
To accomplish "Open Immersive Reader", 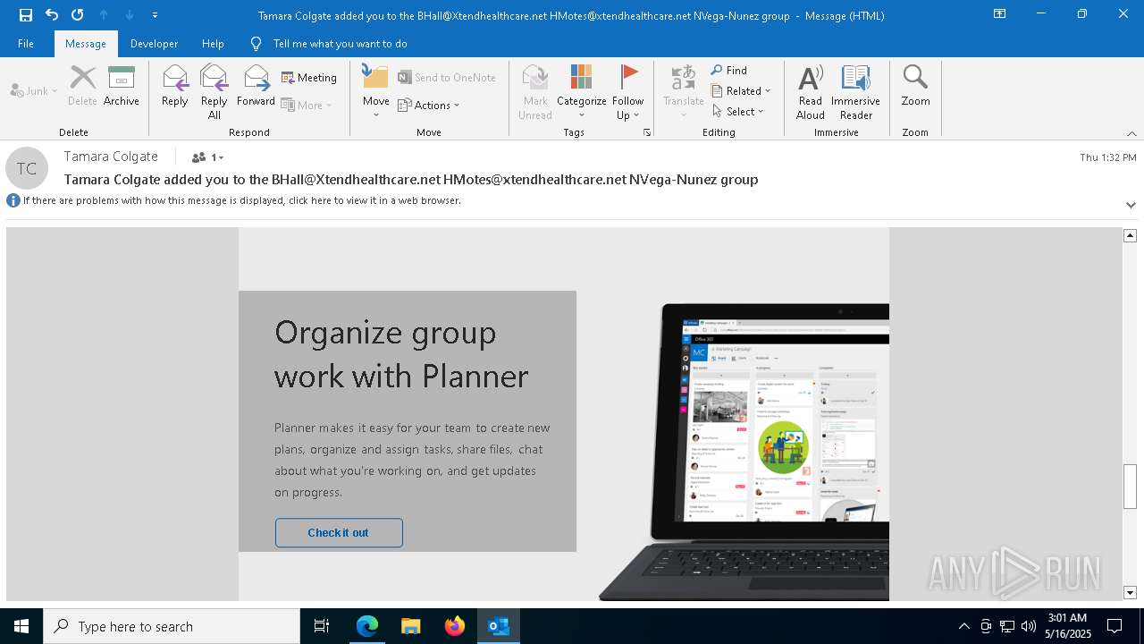I will 856,91.
